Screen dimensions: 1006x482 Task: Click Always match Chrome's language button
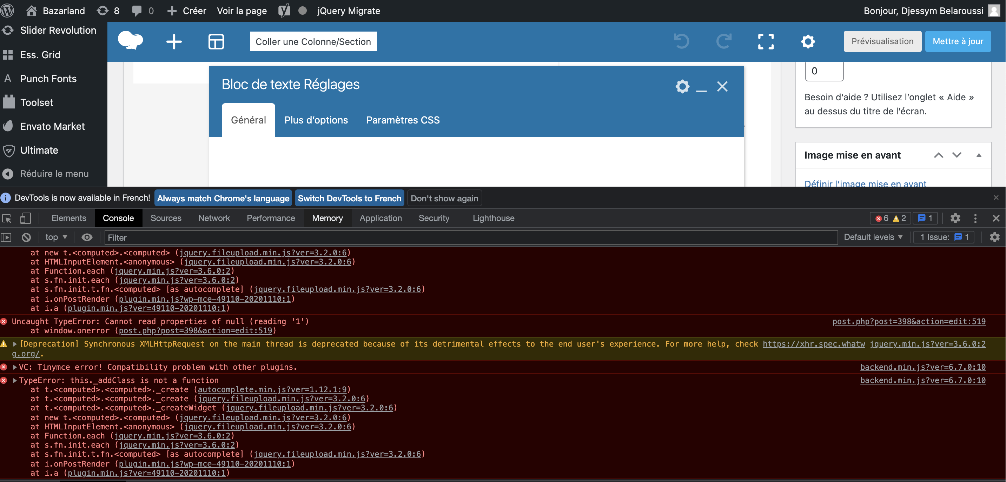click(x=223, y=198)
